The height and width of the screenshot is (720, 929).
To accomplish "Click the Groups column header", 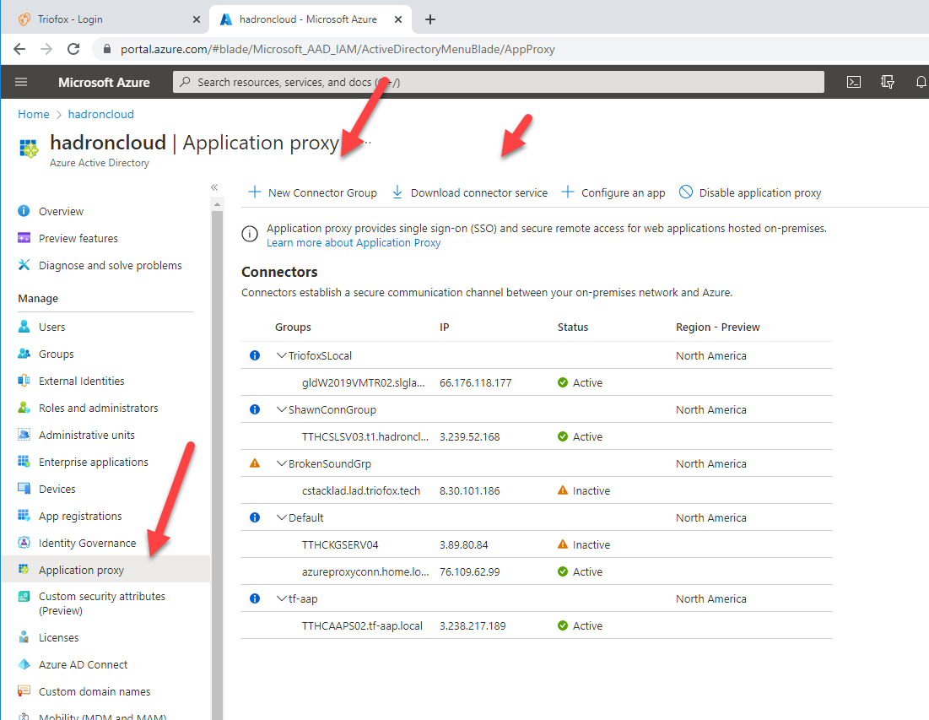I will tap(293, 328).
